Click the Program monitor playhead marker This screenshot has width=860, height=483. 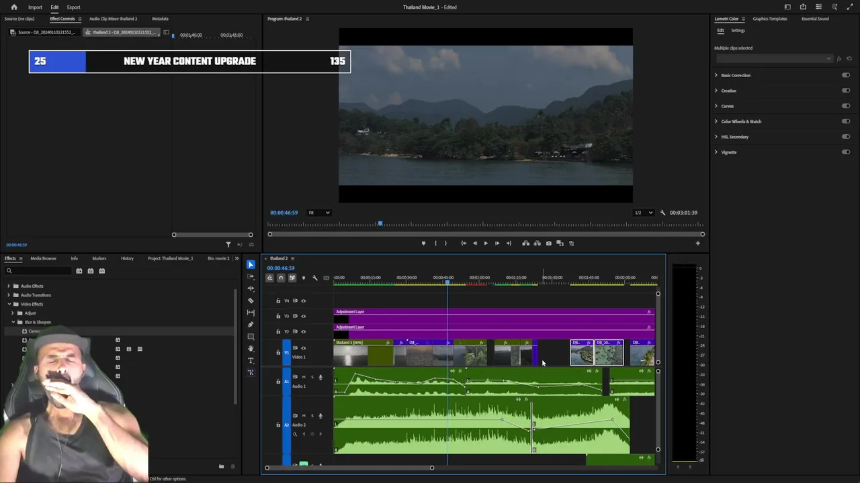pyautogui.click(x=380, y=223)
